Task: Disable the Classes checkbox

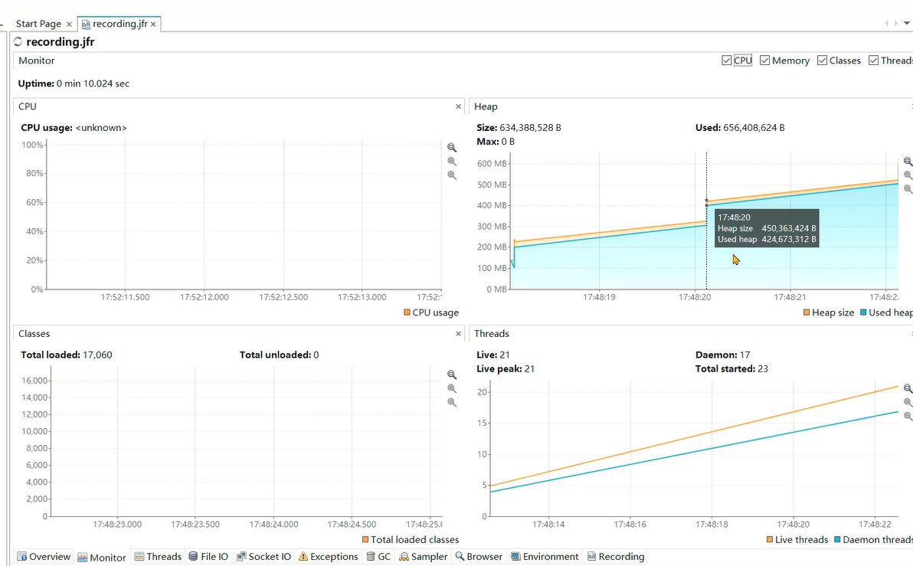Action: [823, 61]
